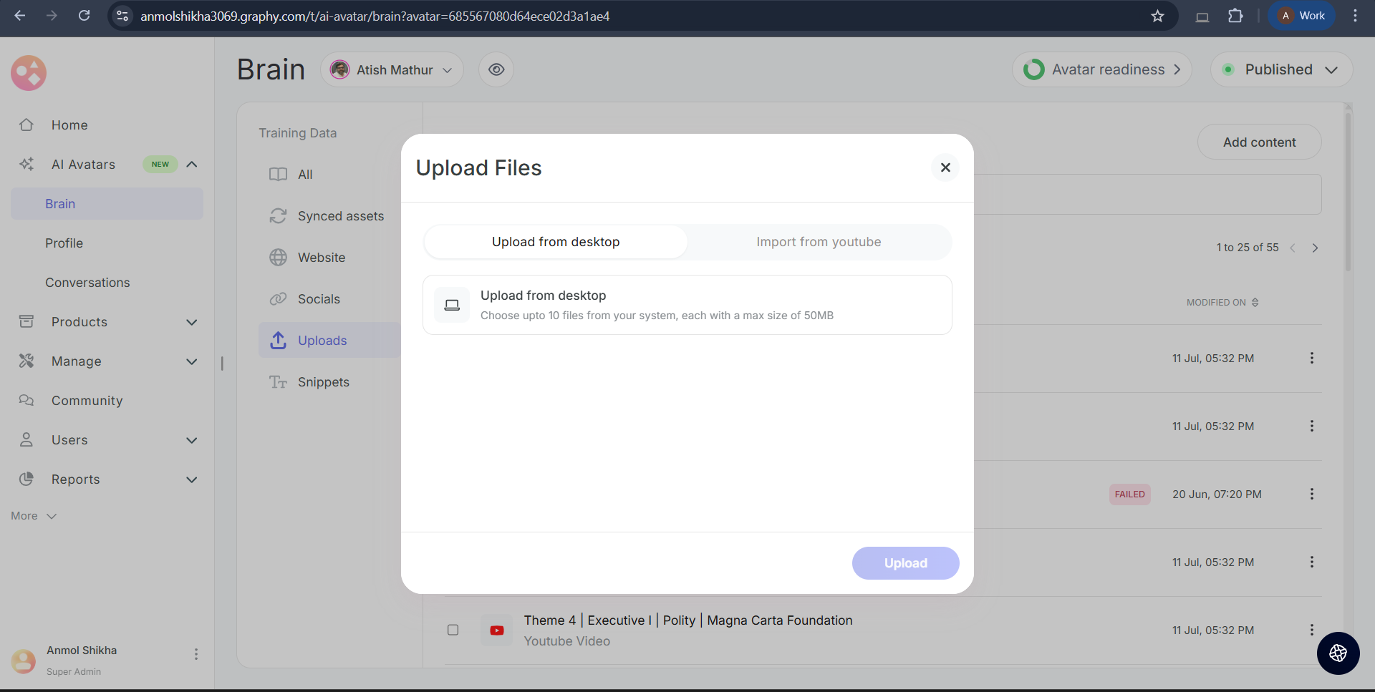Click the Add content button
This screenshot has height=692, width=1375.
click(x=1259, y=142)
